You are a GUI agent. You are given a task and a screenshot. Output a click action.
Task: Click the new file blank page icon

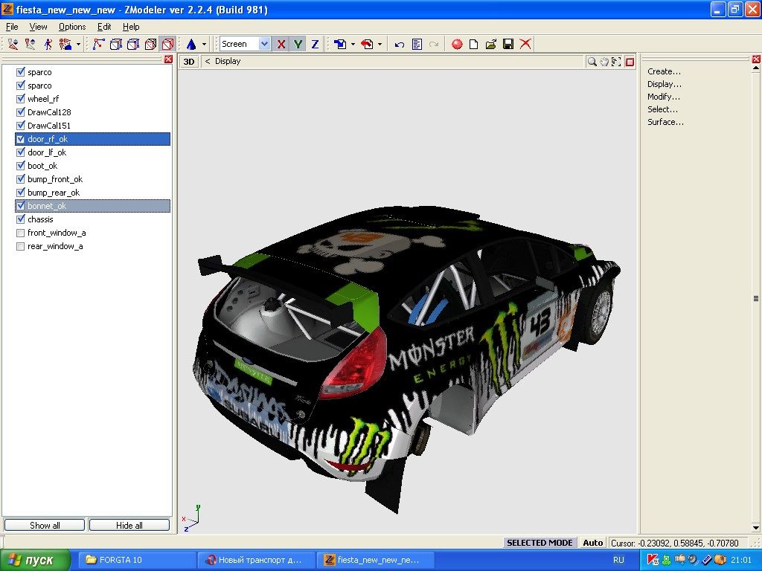(474, 44)
